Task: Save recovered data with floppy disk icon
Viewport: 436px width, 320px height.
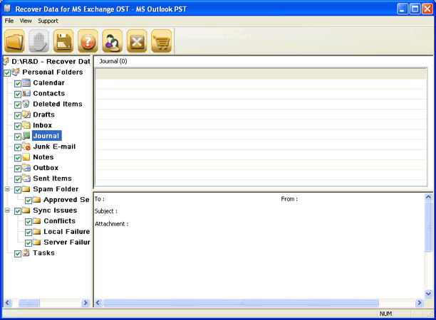Action: (63, 41)
